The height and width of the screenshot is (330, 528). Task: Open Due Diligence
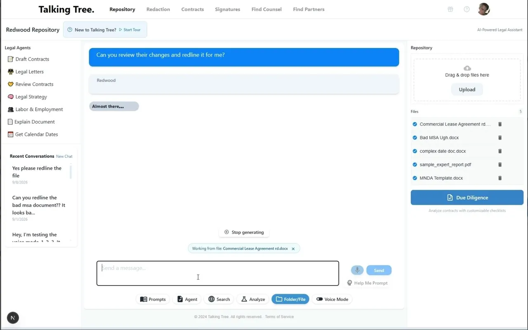[467, 198]
